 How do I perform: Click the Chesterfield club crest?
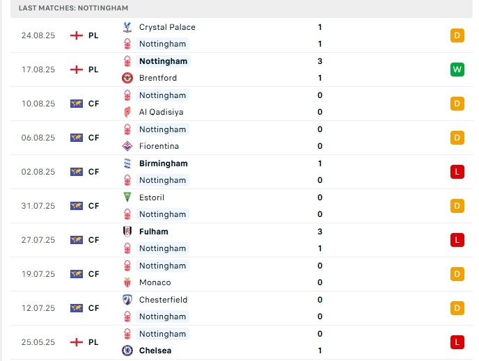[127, 300]
